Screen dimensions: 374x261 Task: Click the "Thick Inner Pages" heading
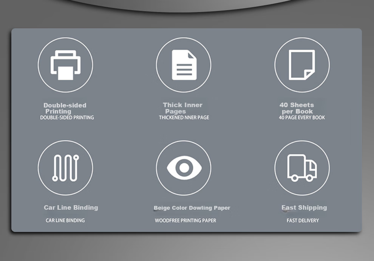click(x=182, y=108)
